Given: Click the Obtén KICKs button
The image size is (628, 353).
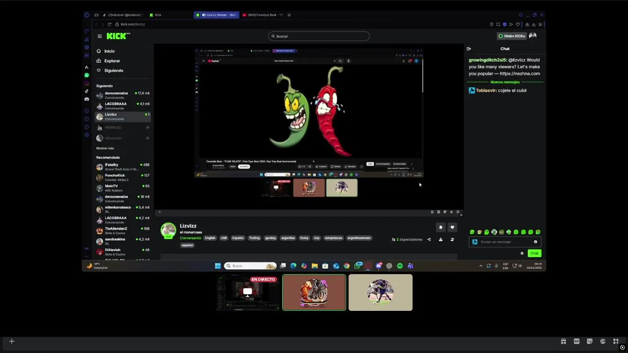Looking at the screenshot, I should coord(512,36).
